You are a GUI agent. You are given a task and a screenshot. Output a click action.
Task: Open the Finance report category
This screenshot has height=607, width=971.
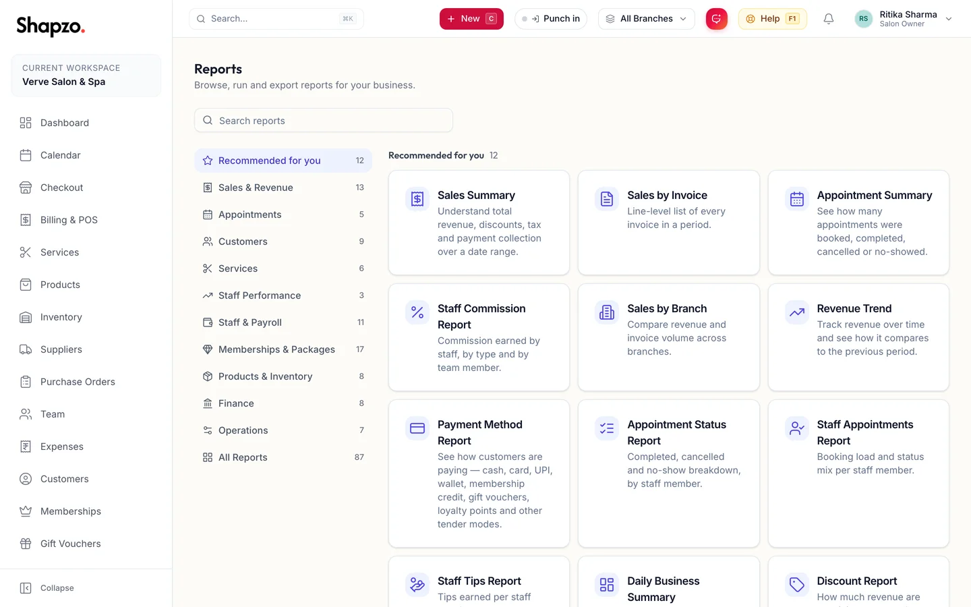click(x=283, y=403)
